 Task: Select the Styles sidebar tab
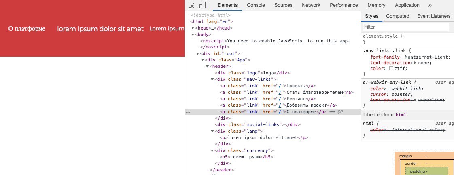pos(371,16)
